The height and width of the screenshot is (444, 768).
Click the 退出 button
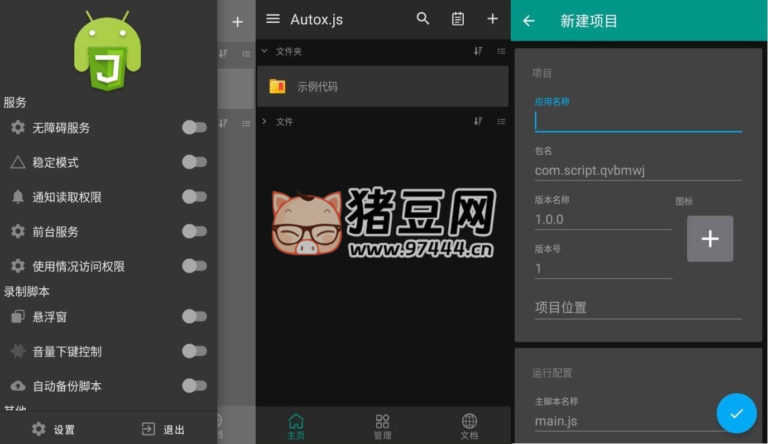click(163, 429)
